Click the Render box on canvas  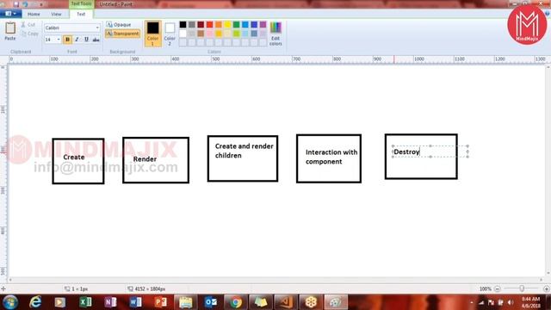[x=156, y=160]
